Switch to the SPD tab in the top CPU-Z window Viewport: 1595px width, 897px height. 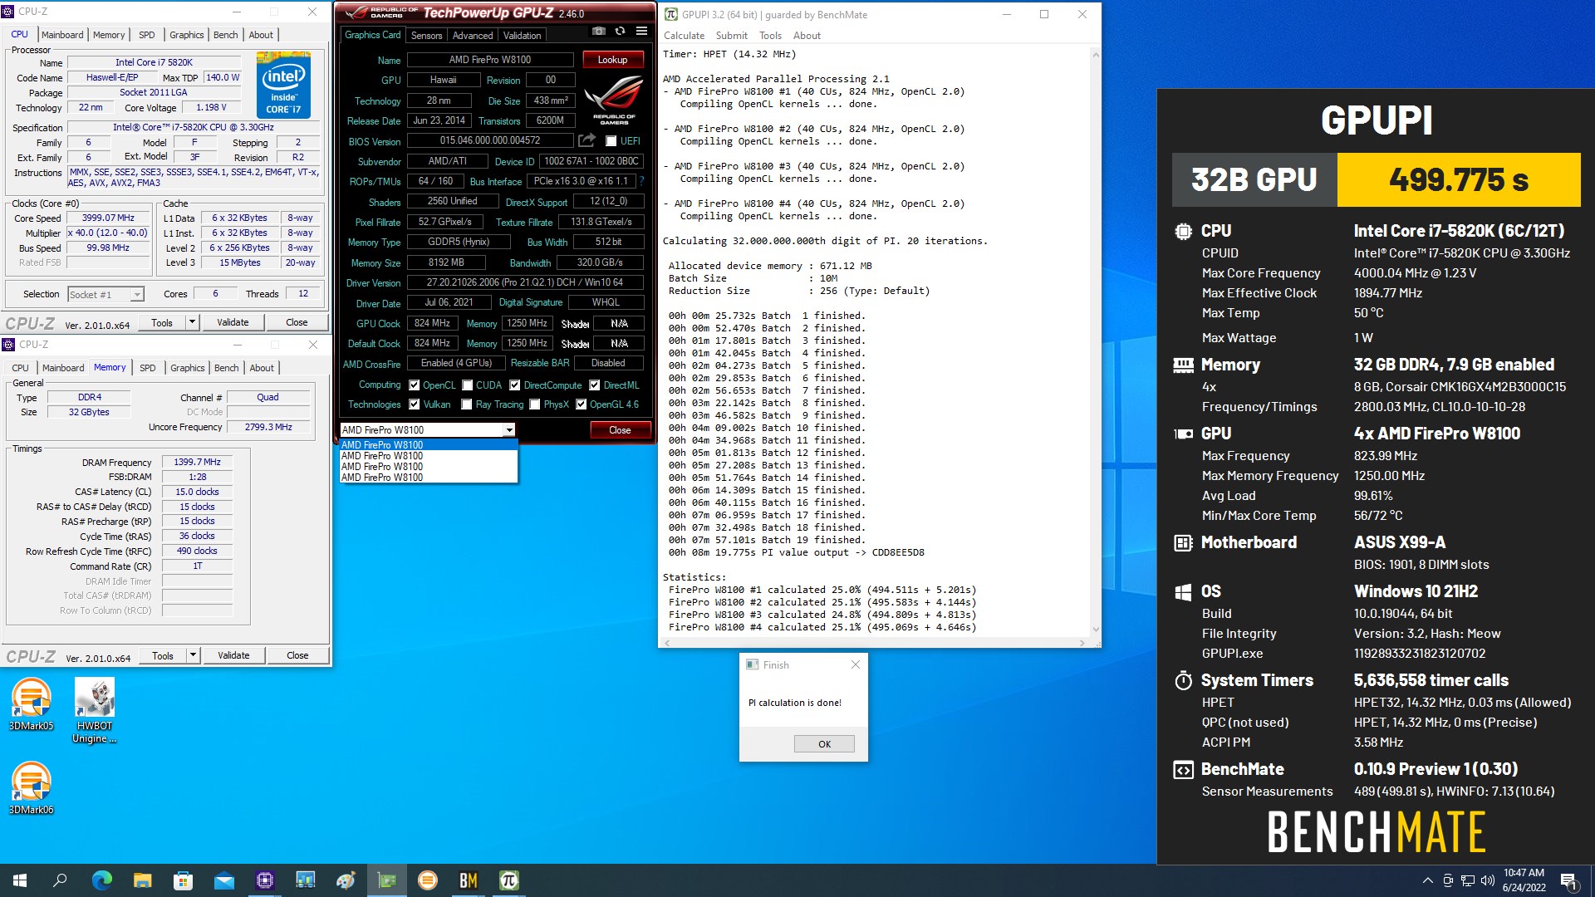tap(147, 35)
